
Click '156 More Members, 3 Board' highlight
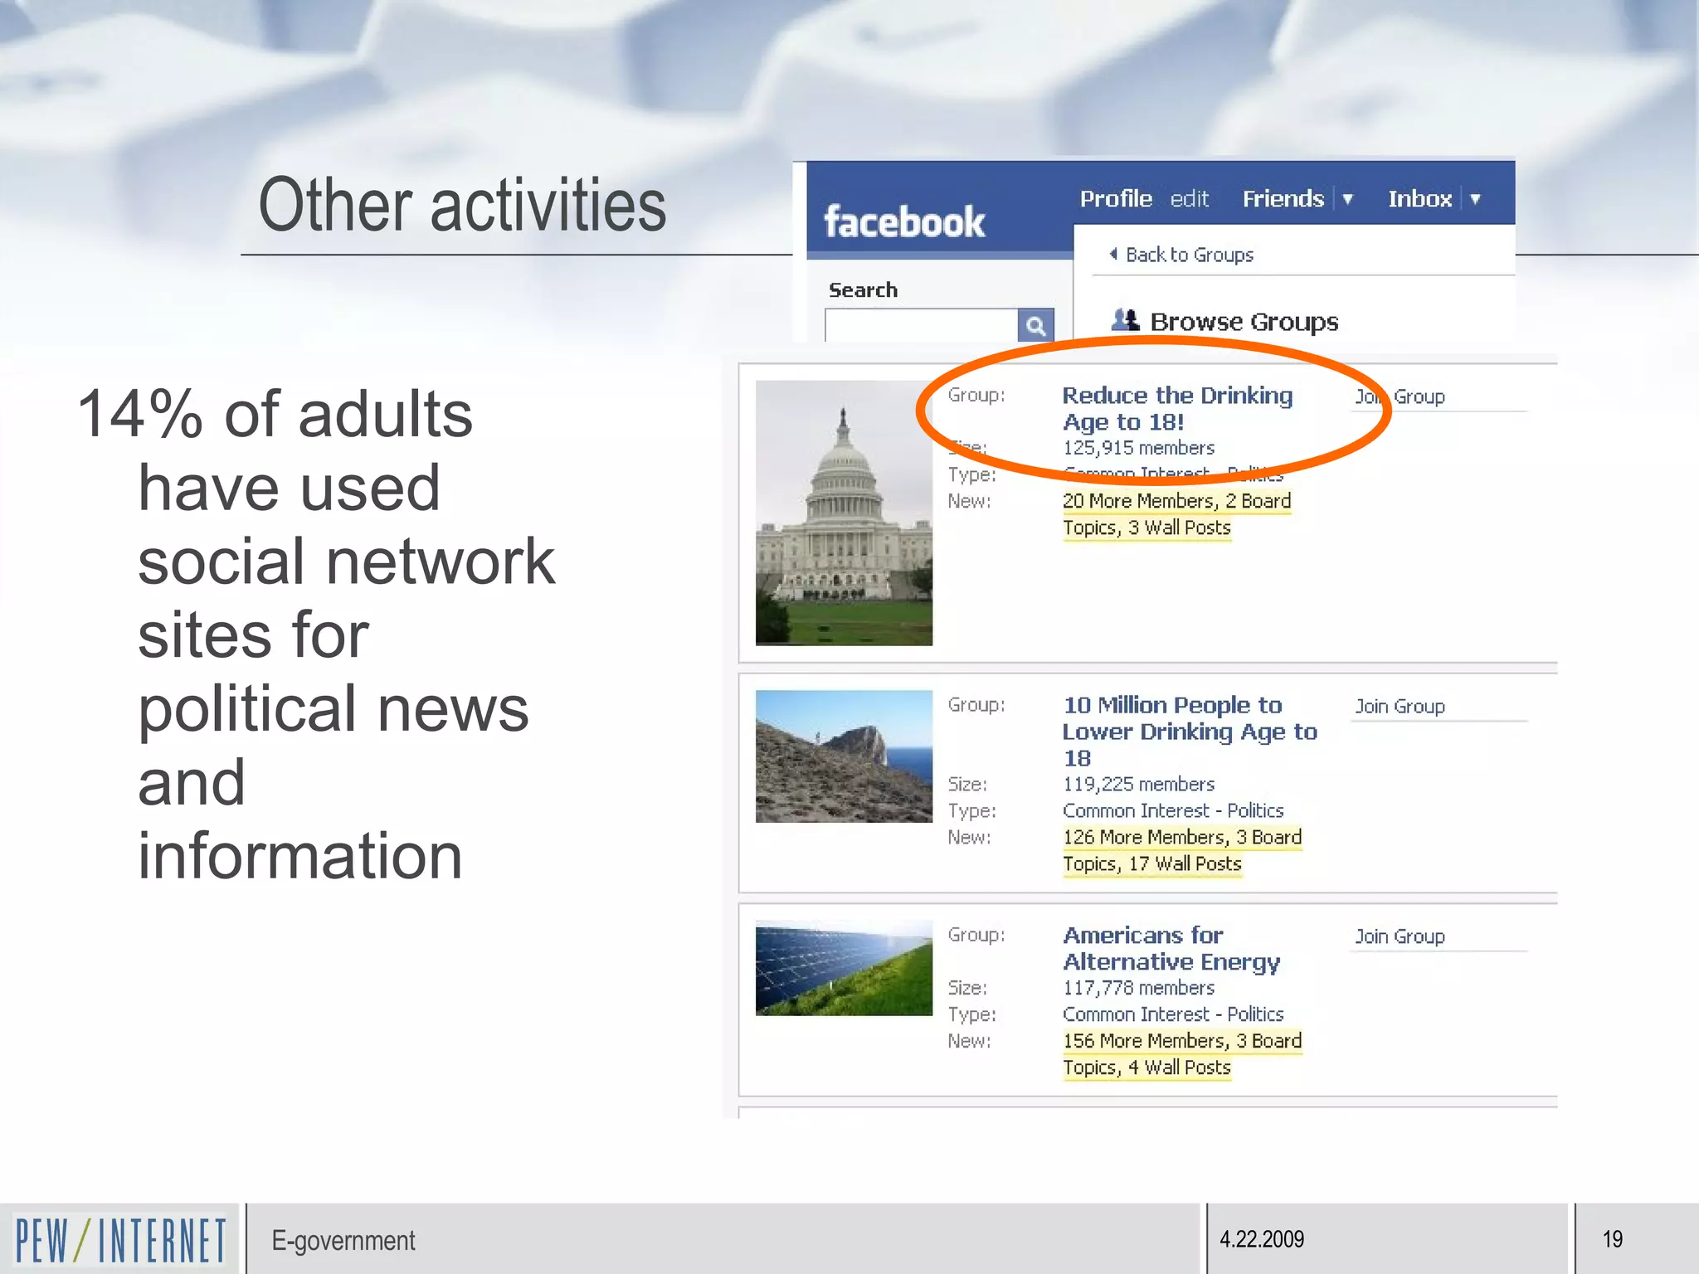coord(1182,1041)
